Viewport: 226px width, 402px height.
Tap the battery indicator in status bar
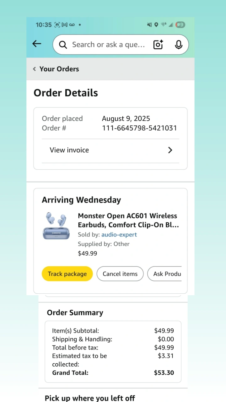[180, 25]
